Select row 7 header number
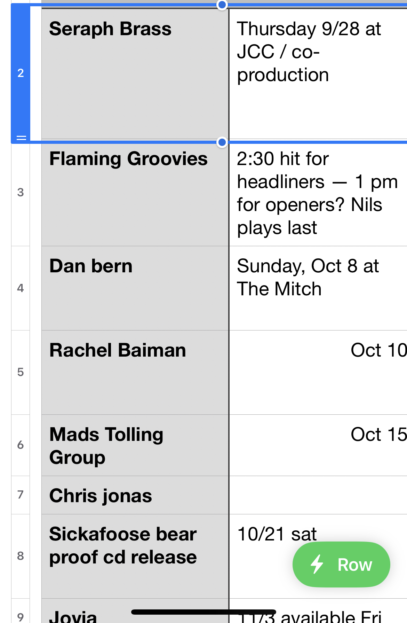The height and width of the screenshot is (623, 407). coord(21,494)
